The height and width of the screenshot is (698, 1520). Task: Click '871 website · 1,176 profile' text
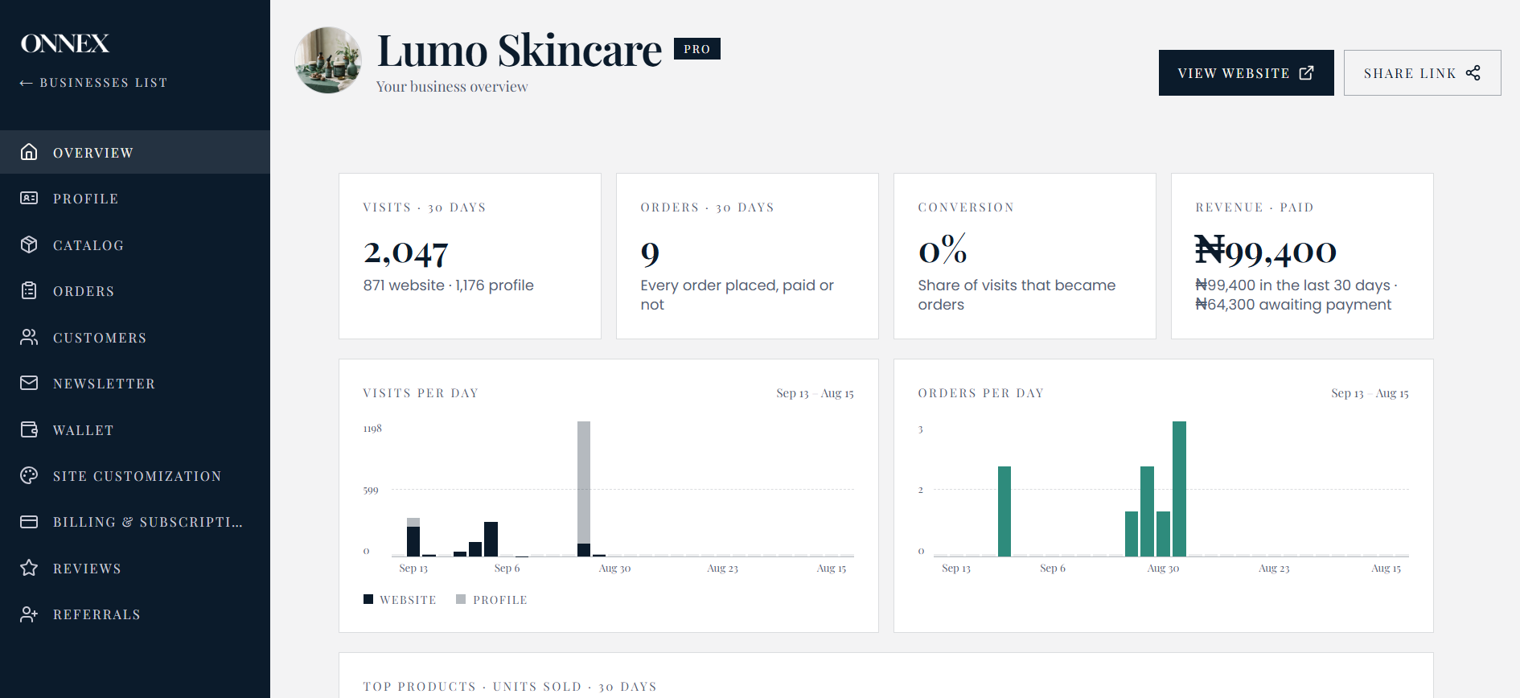pyautogui.click(x=449, y=285)
